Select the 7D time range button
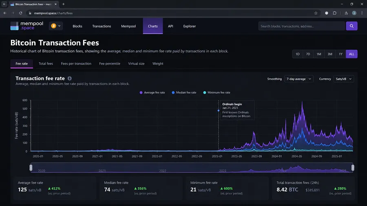Screen dimensions: 367x206 [x=308, y=54]
